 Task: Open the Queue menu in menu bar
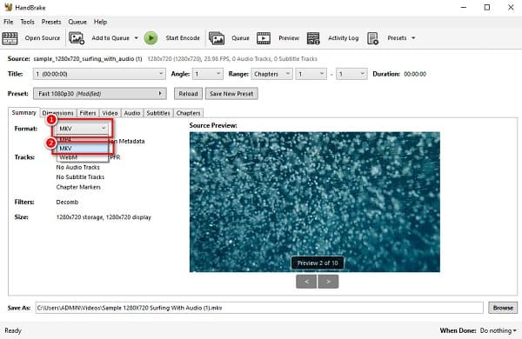77,22
